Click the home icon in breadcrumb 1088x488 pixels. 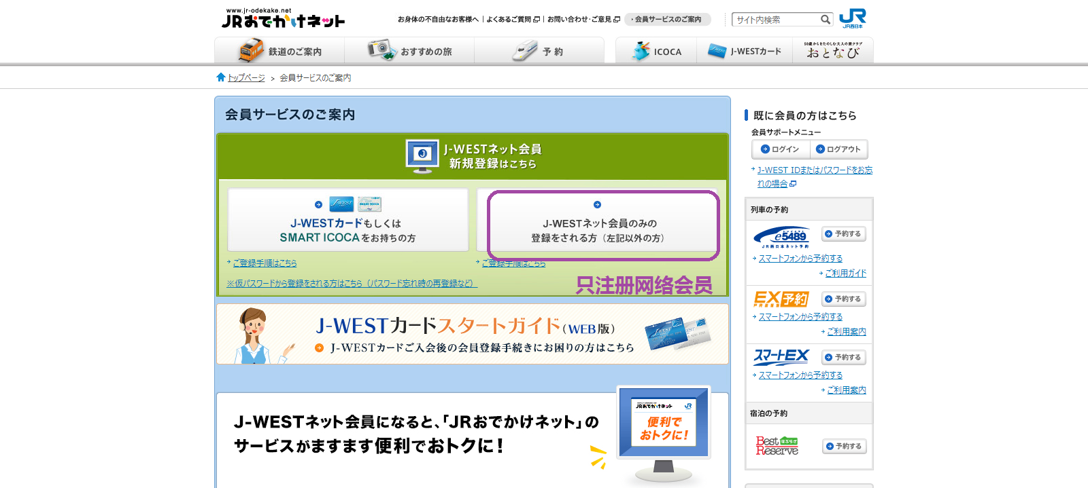pos(220,77)
